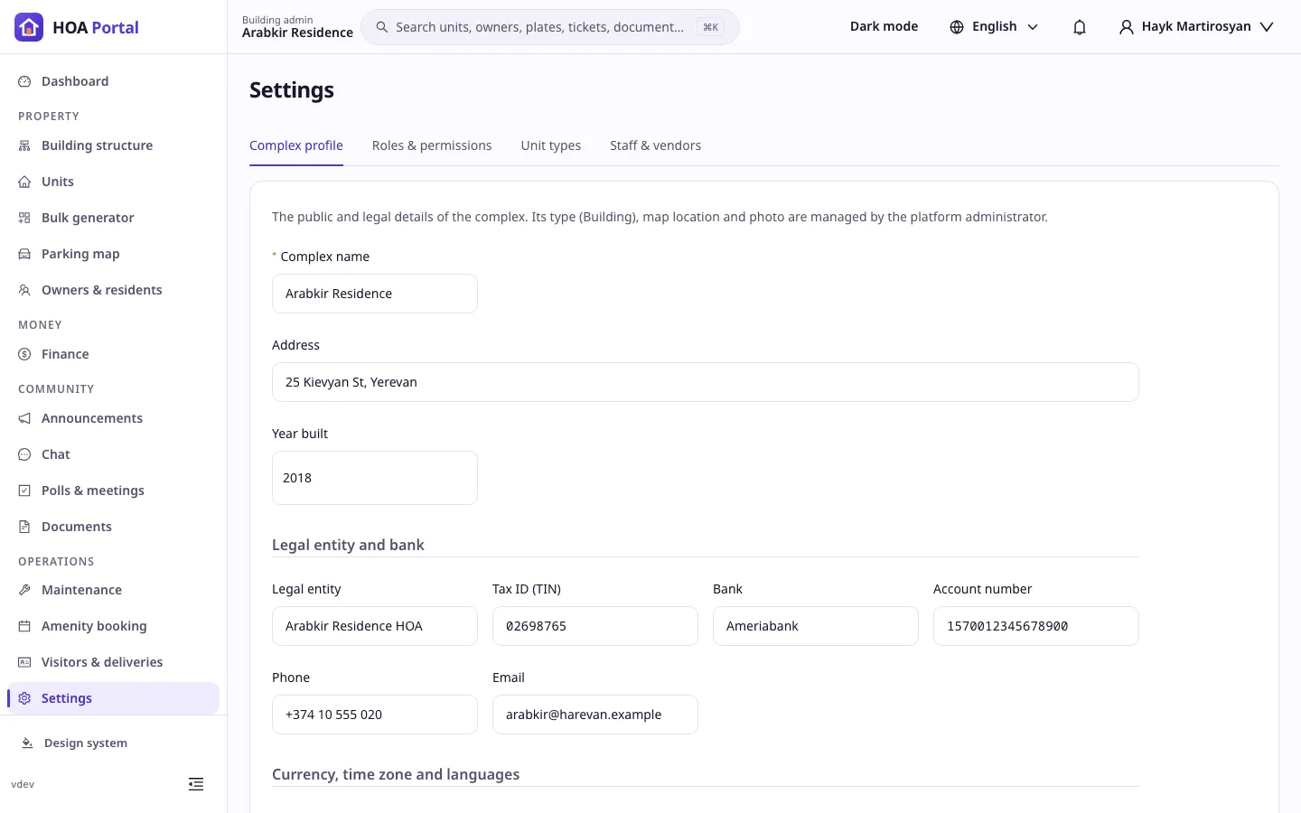The image size is (1301, 813).
Task: Click the Email field
Action: 595,715
